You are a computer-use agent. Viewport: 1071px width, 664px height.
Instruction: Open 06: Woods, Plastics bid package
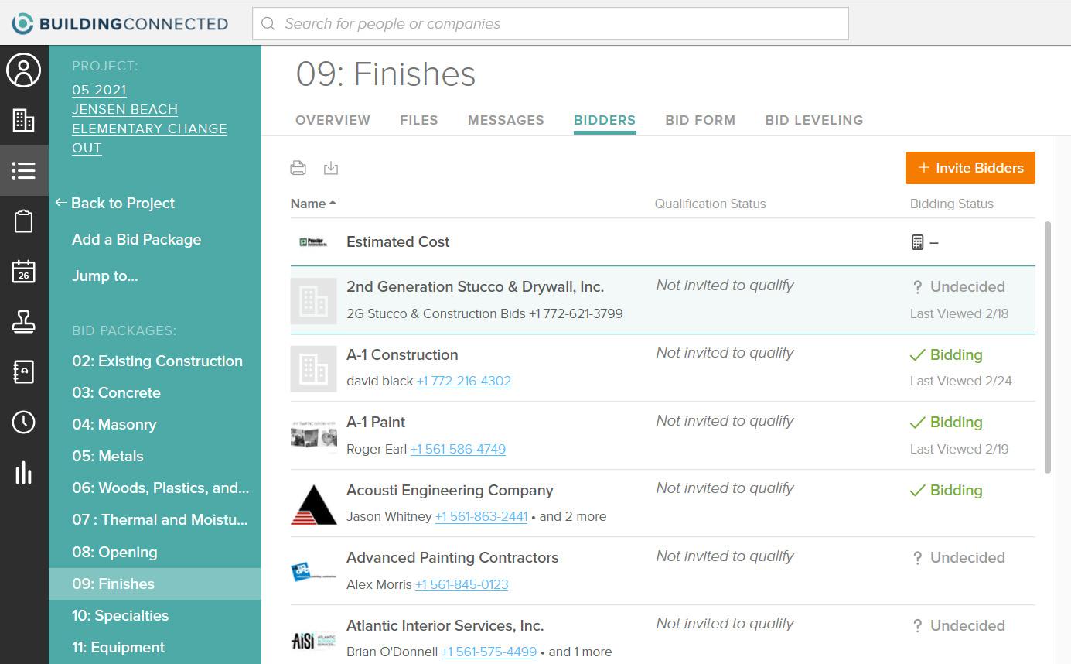(161, 488)
